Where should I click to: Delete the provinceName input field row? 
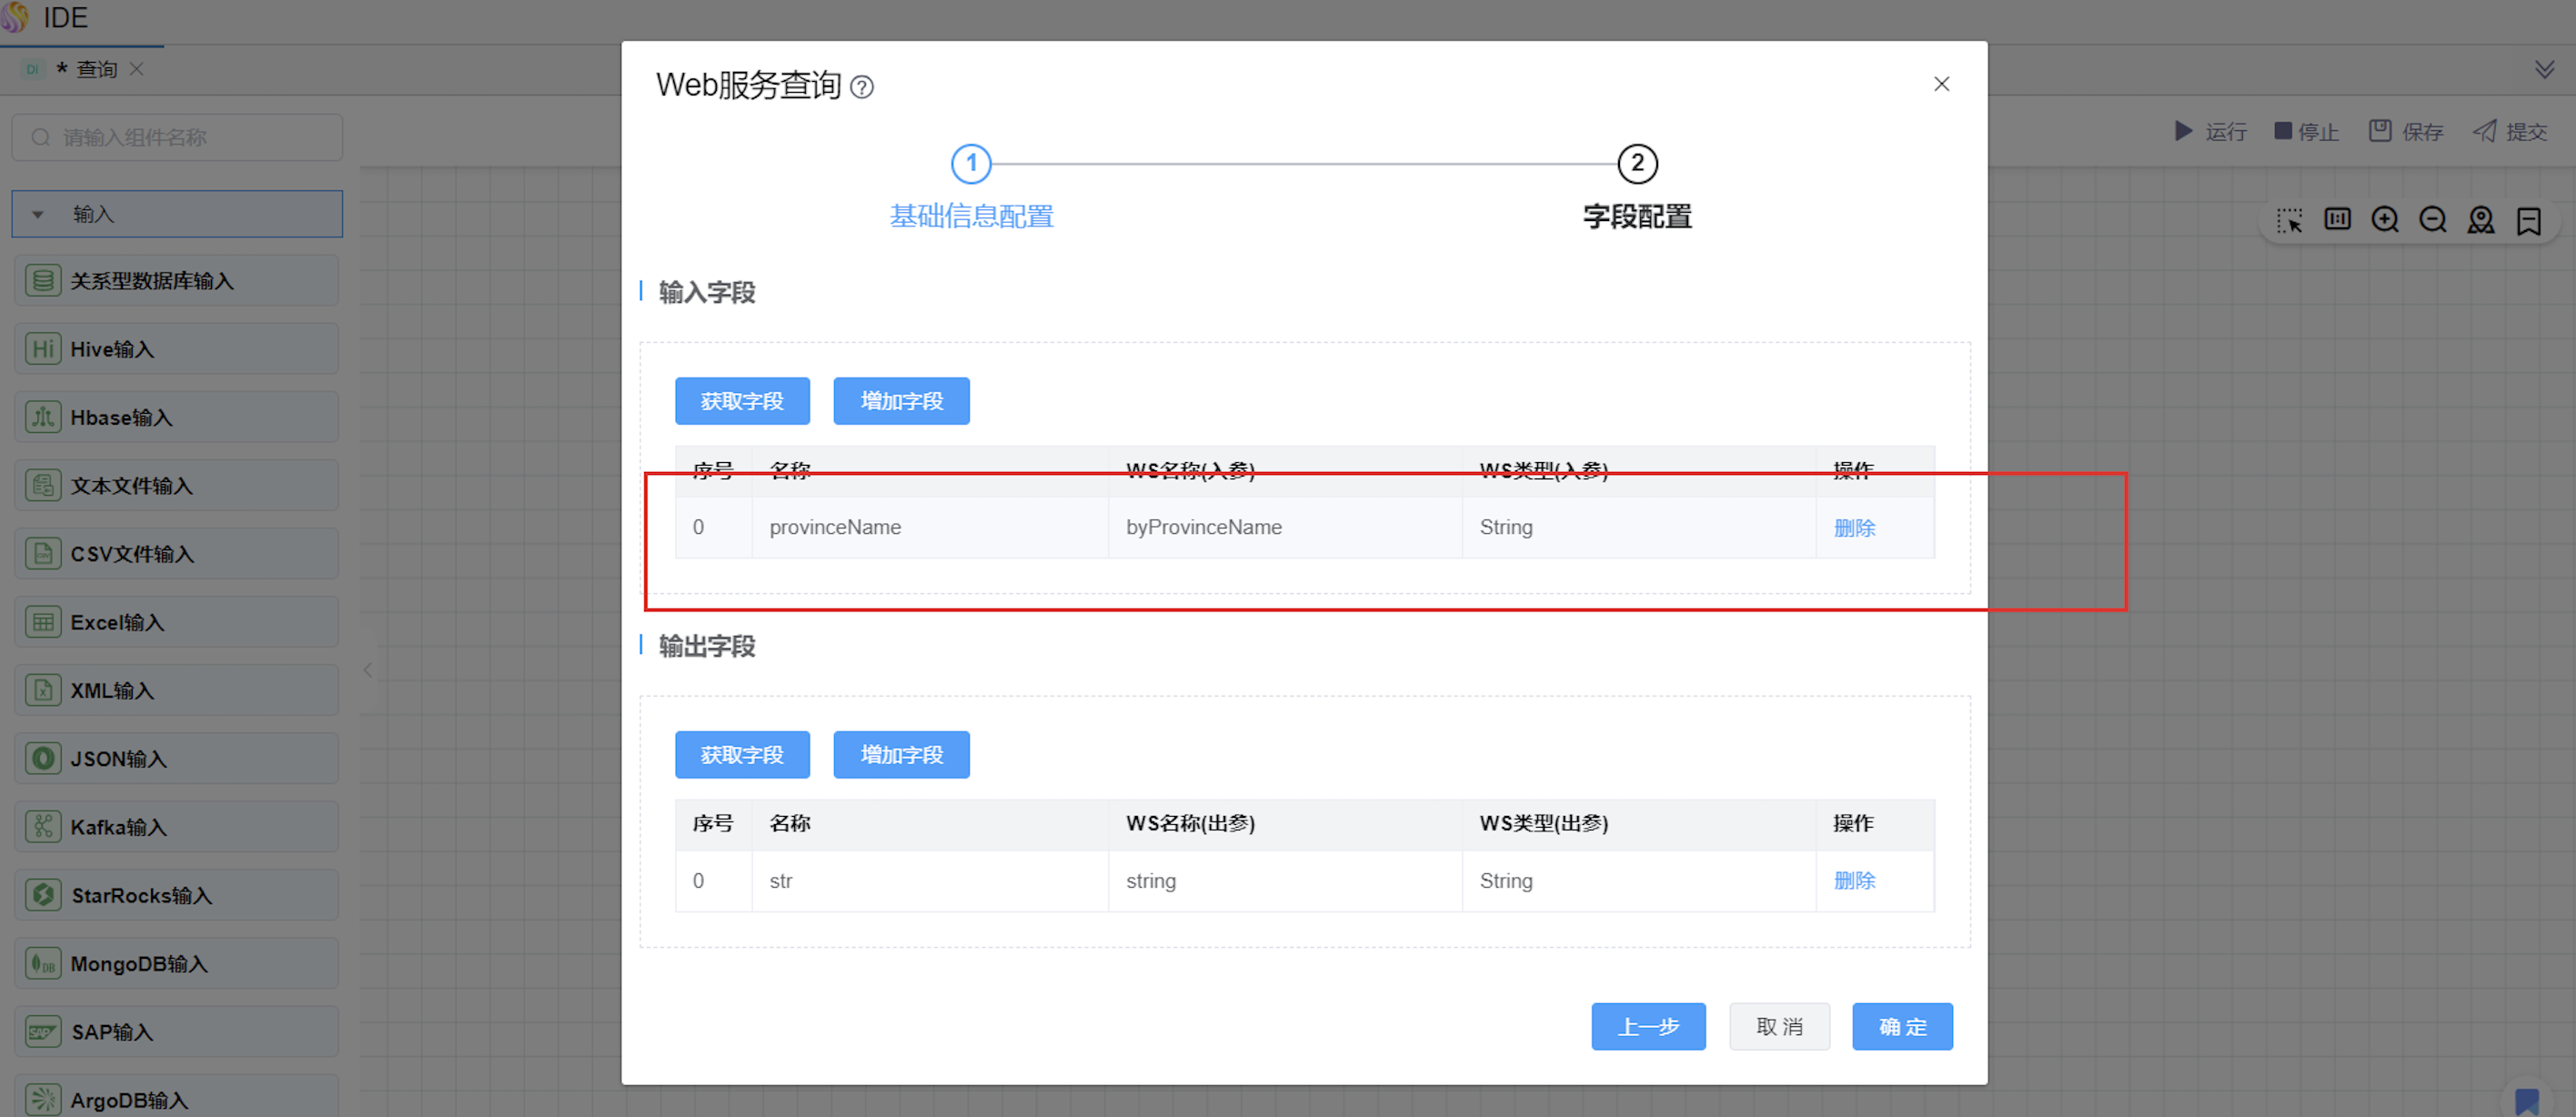tap(1853, 528)
